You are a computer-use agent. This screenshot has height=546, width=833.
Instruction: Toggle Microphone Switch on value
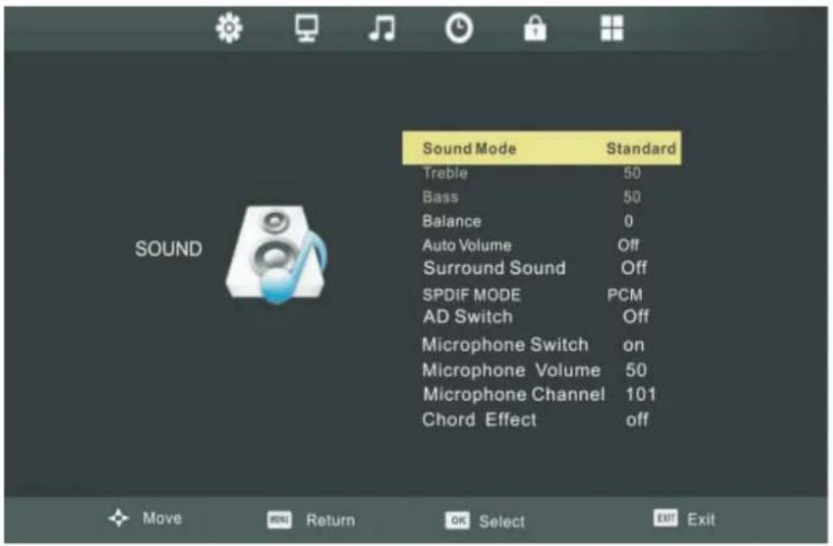(x=634, y=346)
